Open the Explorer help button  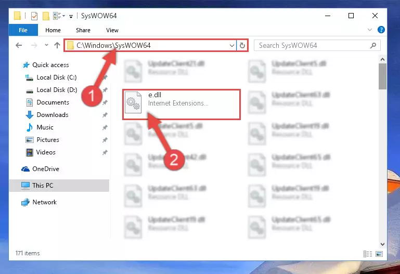381,30
